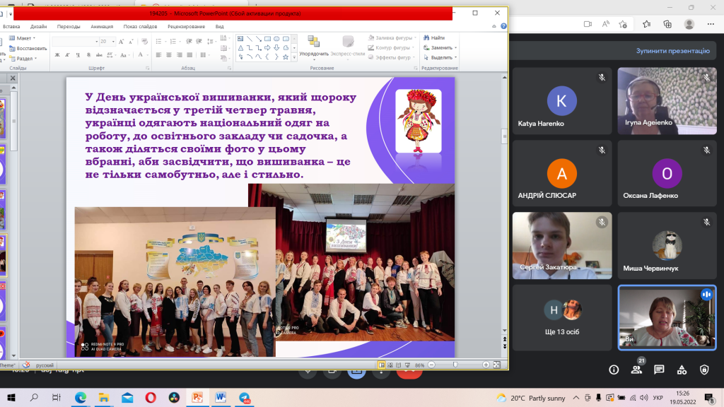Viewport: 724px width, 407px height.
Task: Toggle slideshow view in PowerPoint status bar
Action: point(409,365)
